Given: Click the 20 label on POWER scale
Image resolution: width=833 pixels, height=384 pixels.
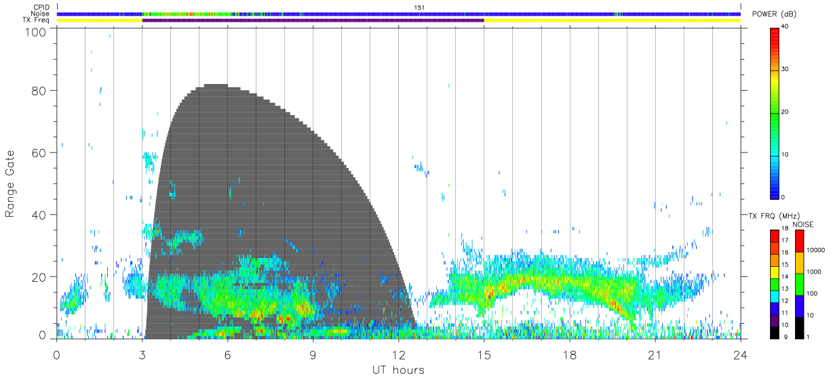Looking at the screenshot, I should pyautogui.click(x=785, y=112).
